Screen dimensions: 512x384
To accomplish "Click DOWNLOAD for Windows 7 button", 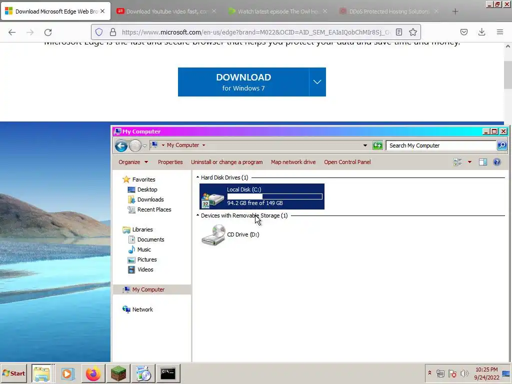I will [243, 82].
